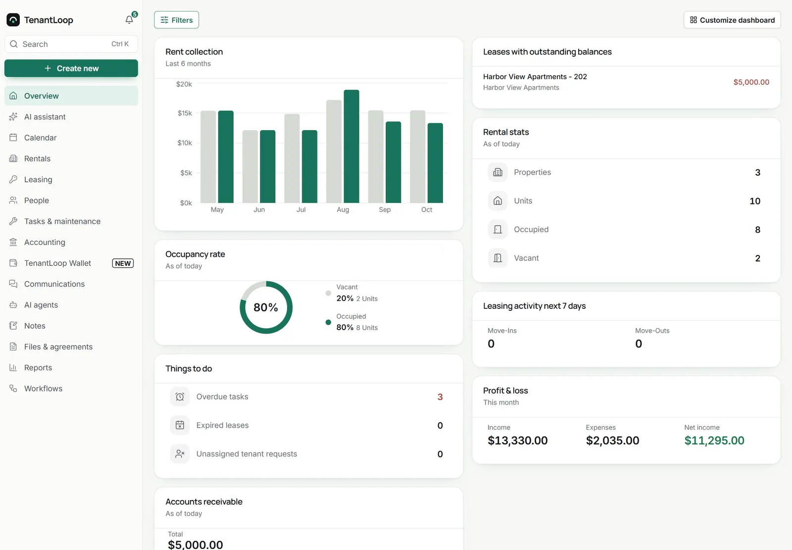The height and width of the screenshot is (550, 792).
Task: Open the Filters button
Action: [177, 20]
